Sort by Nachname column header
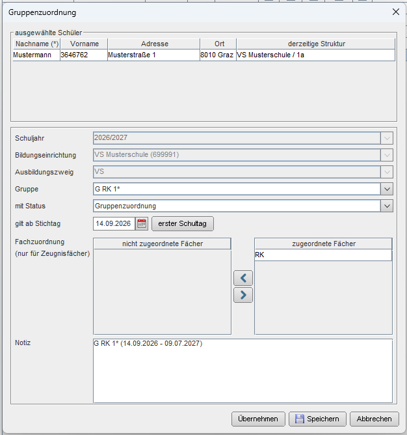Screen dimensions: 407x435 click(x=36, y=44)
